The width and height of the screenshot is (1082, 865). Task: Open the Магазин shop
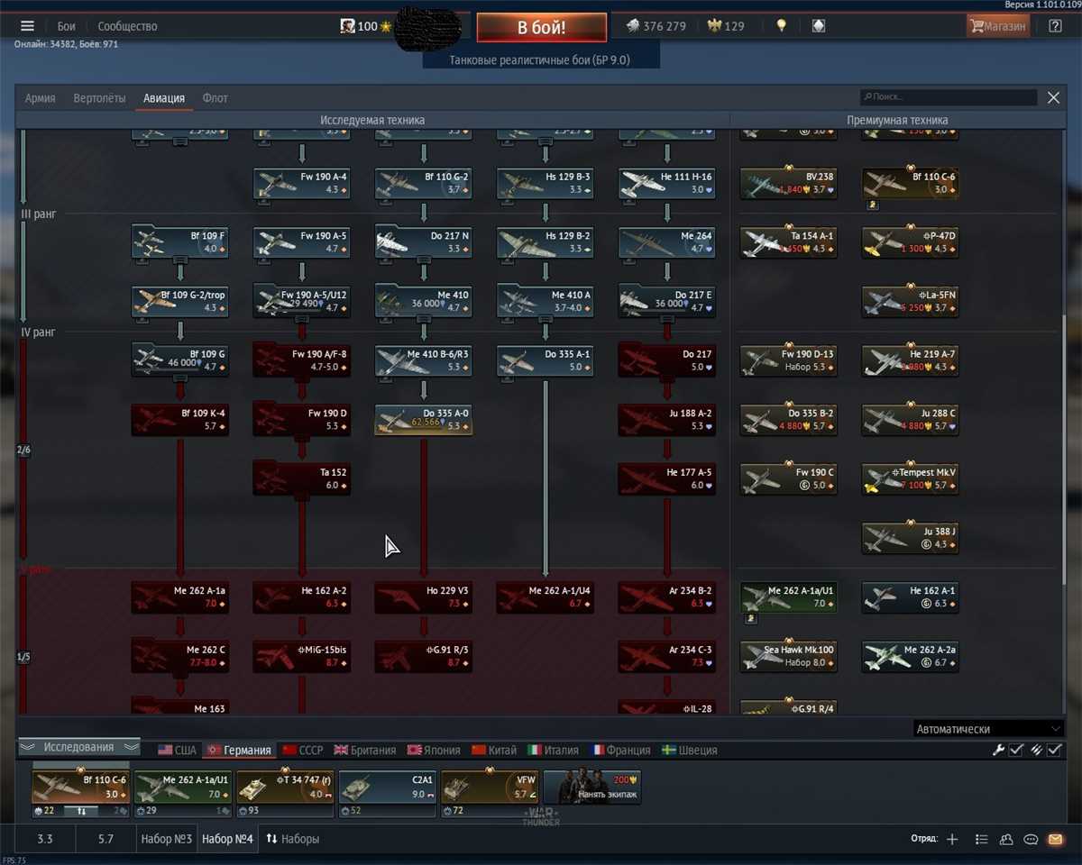click(997, 26)
